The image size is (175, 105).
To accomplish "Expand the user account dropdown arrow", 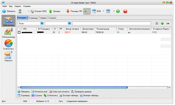I will click(x=28, y=11).
